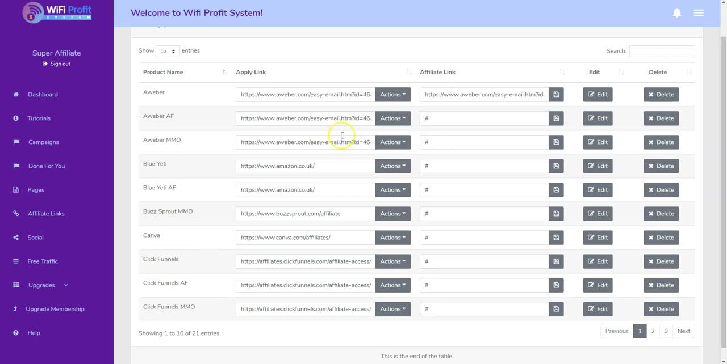The height and width of the screenshot is (364, 727).
Task: Expand the Upgrades sidebar submenu
Action: (48, 285)
